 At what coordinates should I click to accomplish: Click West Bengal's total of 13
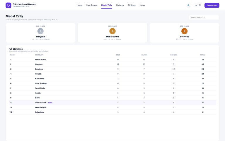203,107
